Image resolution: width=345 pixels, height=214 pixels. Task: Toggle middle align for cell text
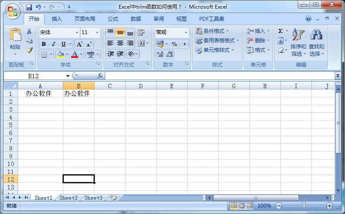coord(120,32)
